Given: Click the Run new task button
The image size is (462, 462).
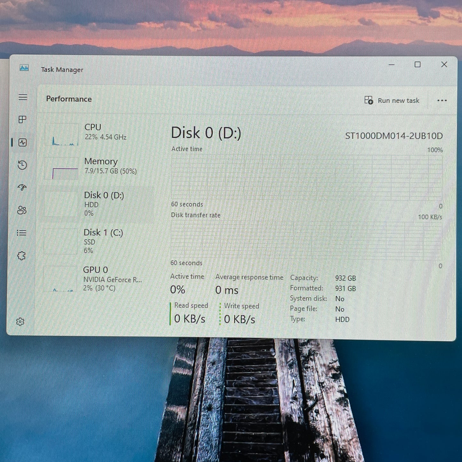Looking at the screenshot, I should [392, 100].
